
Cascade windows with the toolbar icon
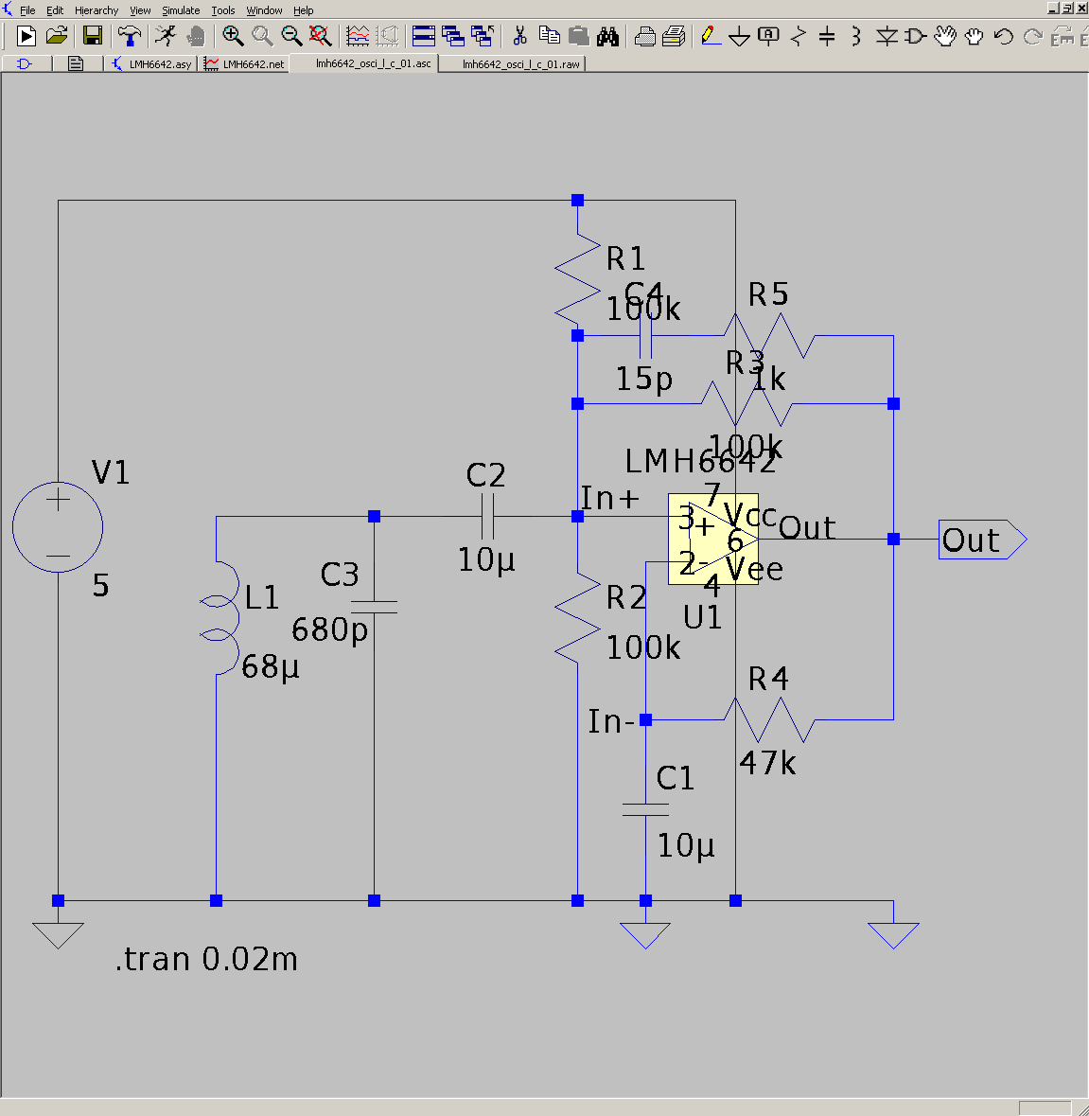[x=453, y=36]
